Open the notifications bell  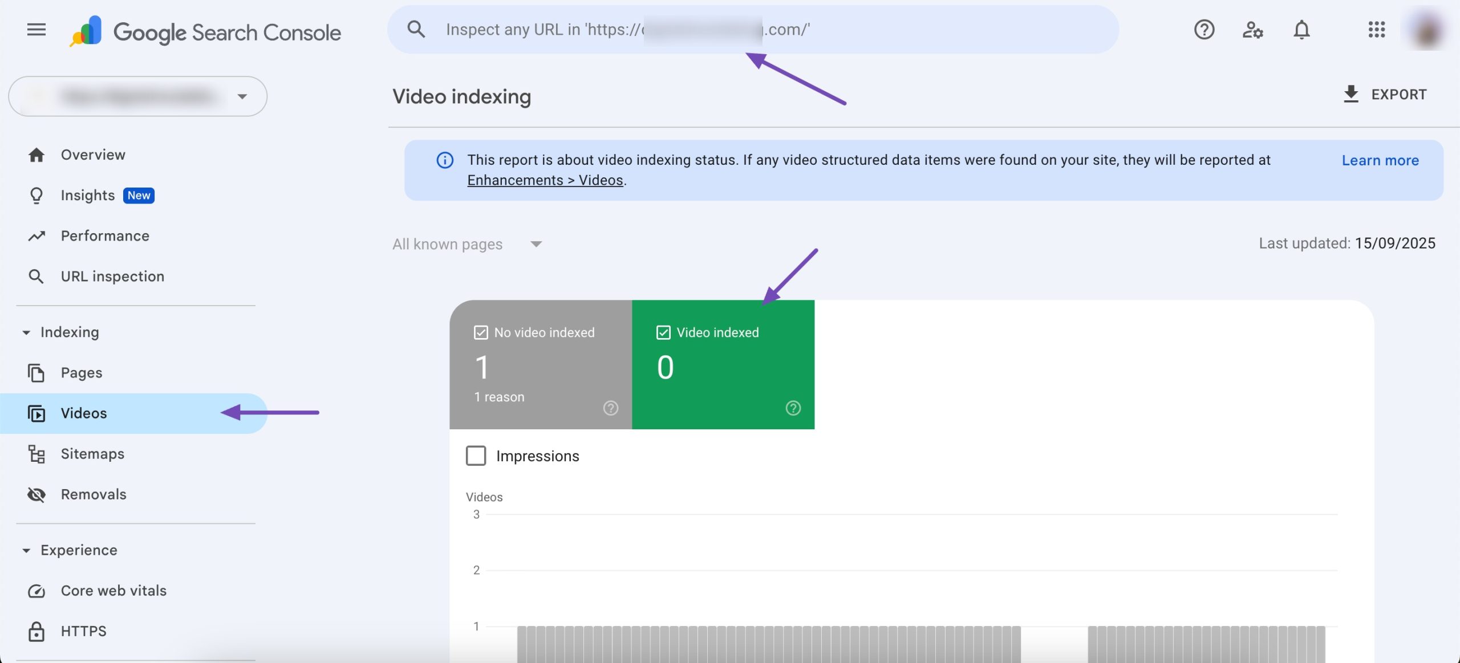(x=1301, y=30)
